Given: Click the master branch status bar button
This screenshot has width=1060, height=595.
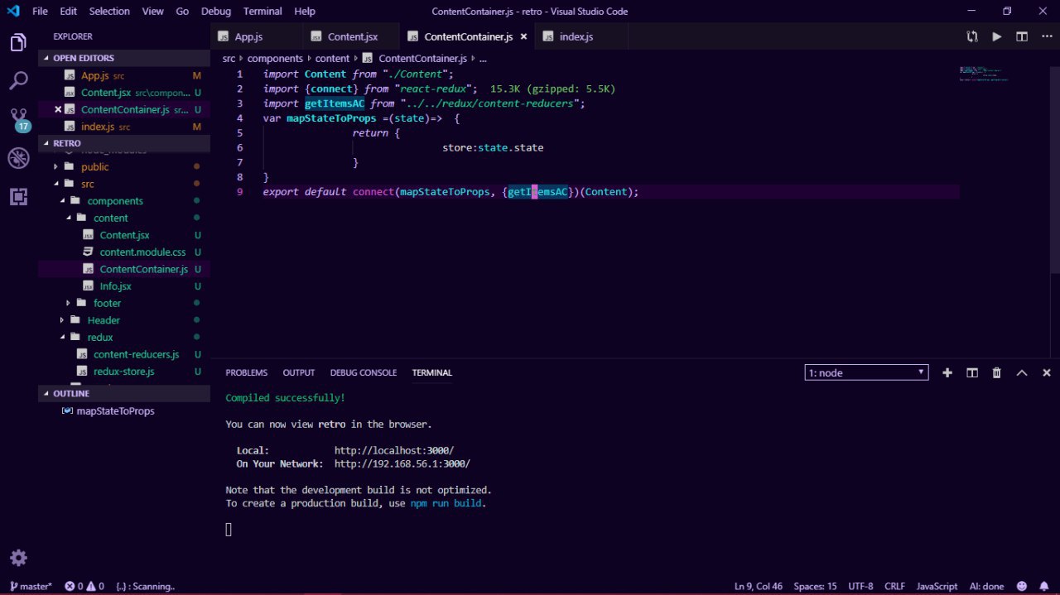Looking at the screenshot, I should [31, 586].
